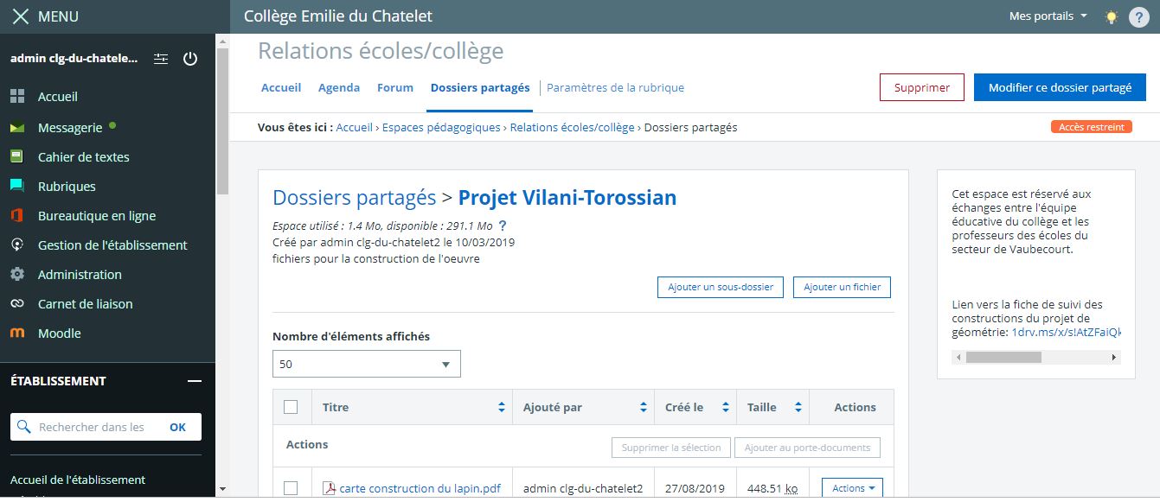Open Messagerie envelope icon in sidebar
This screenshot has height=502, width=1160.
[17, 128]
